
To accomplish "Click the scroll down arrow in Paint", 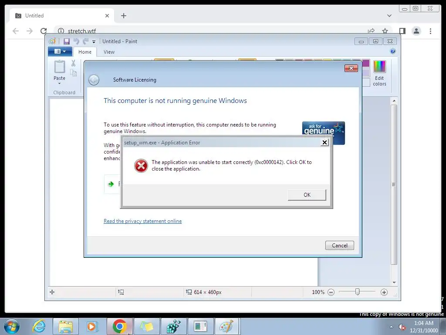I will pyautogui.click(x=394, y=282).
